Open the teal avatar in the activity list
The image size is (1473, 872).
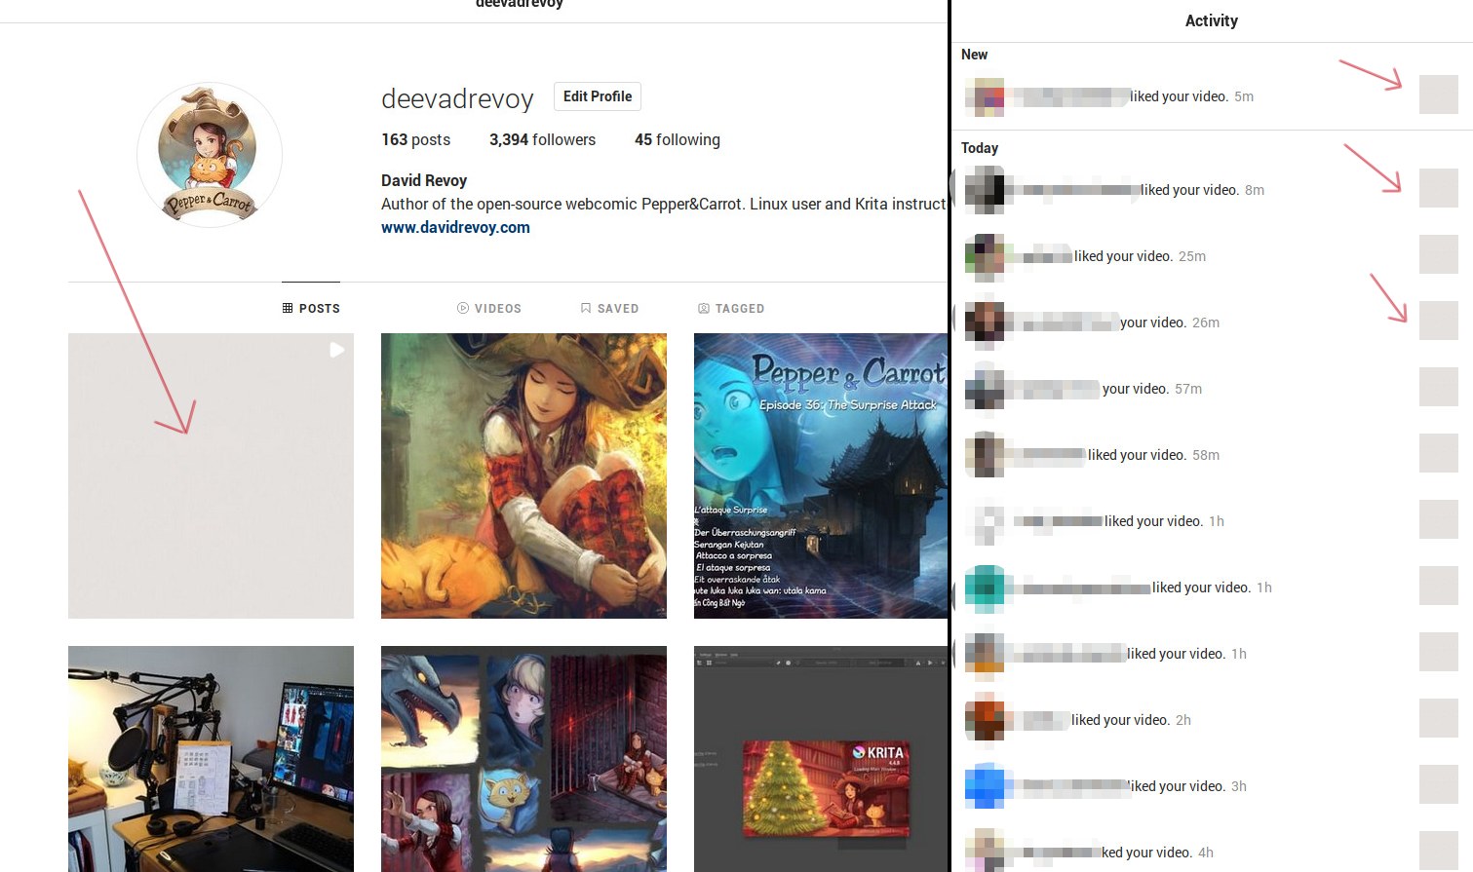[985, 588]
